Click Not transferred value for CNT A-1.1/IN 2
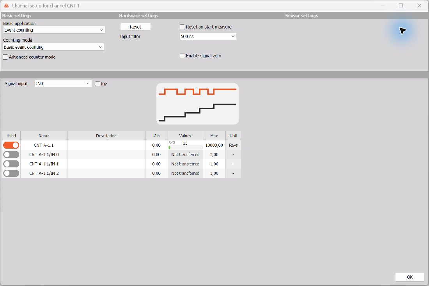The height and width of the screenshot is (286, 429). coord(185,173)
